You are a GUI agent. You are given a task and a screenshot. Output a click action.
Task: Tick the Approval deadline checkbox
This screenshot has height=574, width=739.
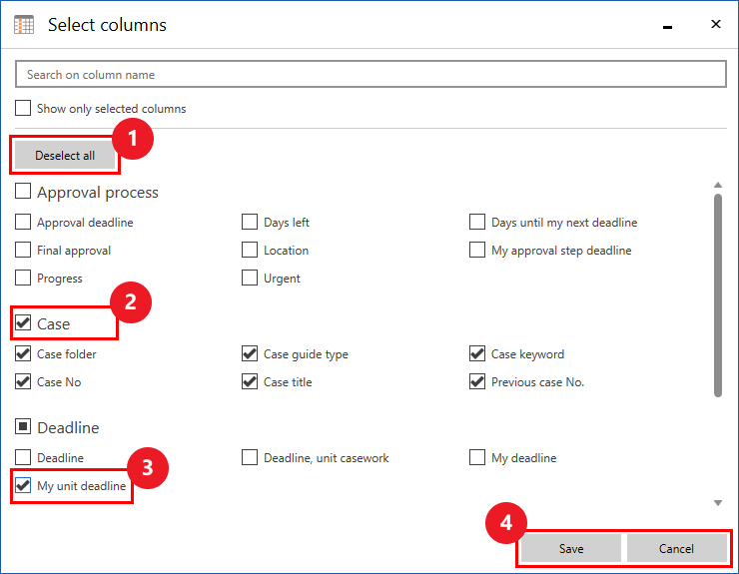pyautogui.click(x=23, y=223)
